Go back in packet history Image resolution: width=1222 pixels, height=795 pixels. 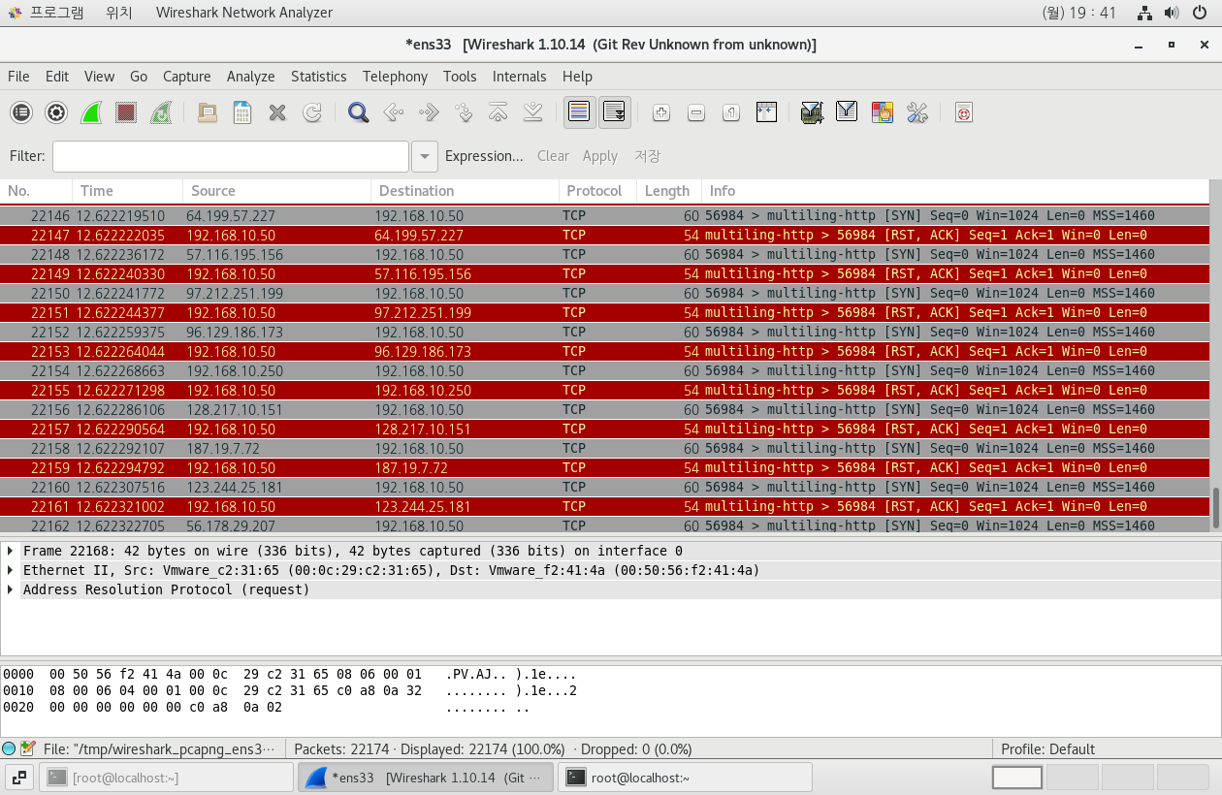click(393, 112)
